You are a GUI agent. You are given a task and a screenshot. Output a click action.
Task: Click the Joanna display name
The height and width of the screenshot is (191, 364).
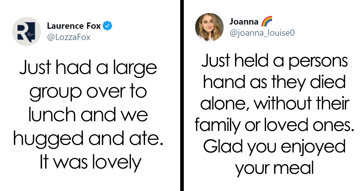click(244, 22)
